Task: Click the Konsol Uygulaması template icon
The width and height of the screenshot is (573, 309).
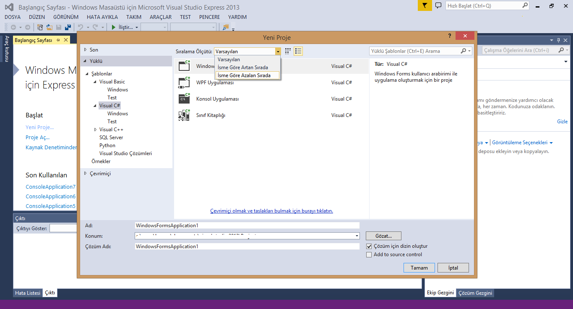Action: point(184,99)
